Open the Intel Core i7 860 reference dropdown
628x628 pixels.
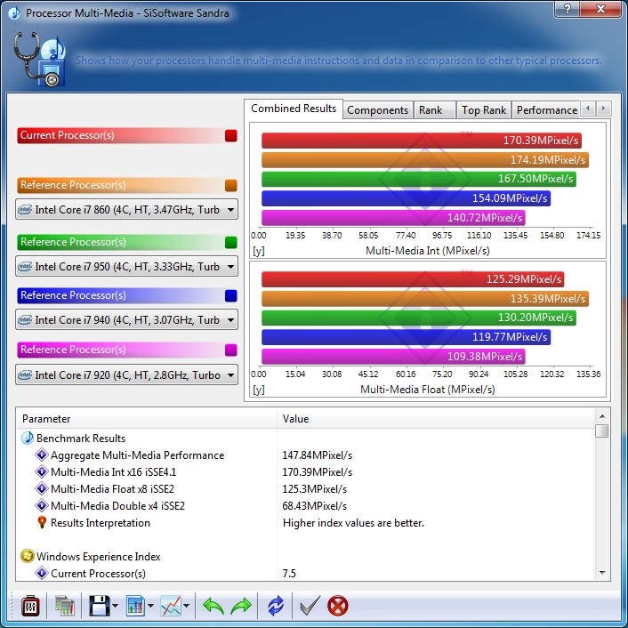pyautogui.click(x=126, y=209)
